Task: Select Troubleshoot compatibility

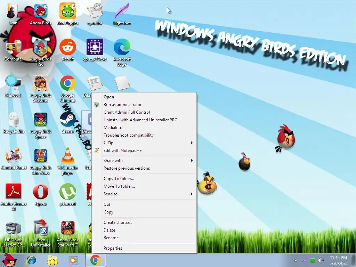Action: click(144, 135)
